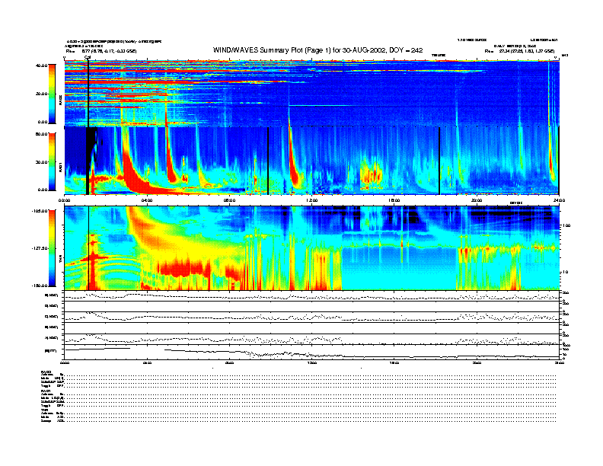603x466 pixels.
Task: Click the RAD1 Trigger OFF status row
Action: coord(298,406)
